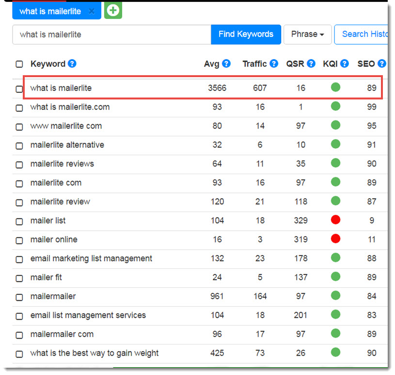Click the Find Keywords button
Viewport: 395px width, 375px height.
246,34
